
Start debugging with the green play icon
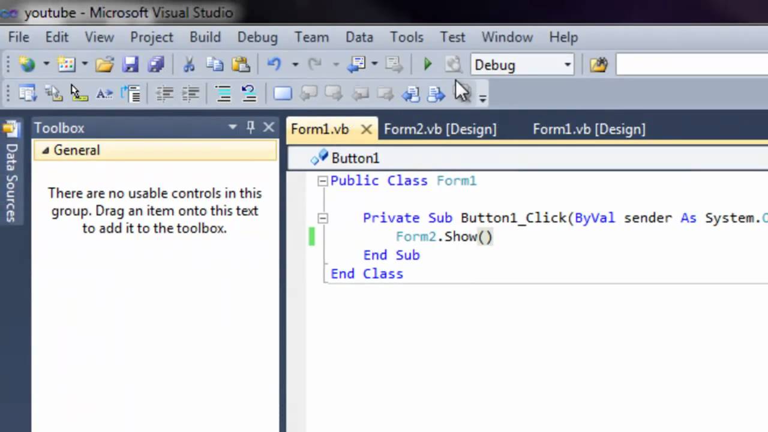(427, 64)
